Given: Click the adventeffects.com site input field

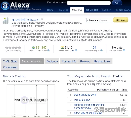Looking at the screenshot, I should (99, 20).
